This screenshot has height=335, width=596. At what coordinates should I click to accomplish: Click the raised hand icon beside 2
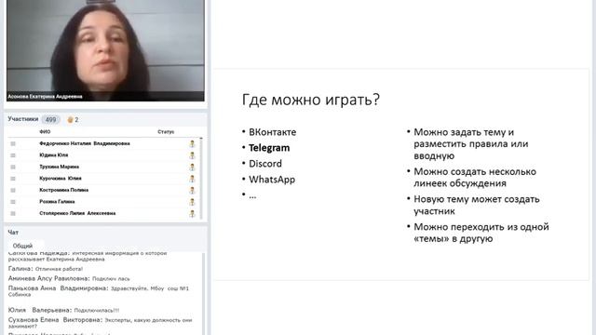point(70,120)
